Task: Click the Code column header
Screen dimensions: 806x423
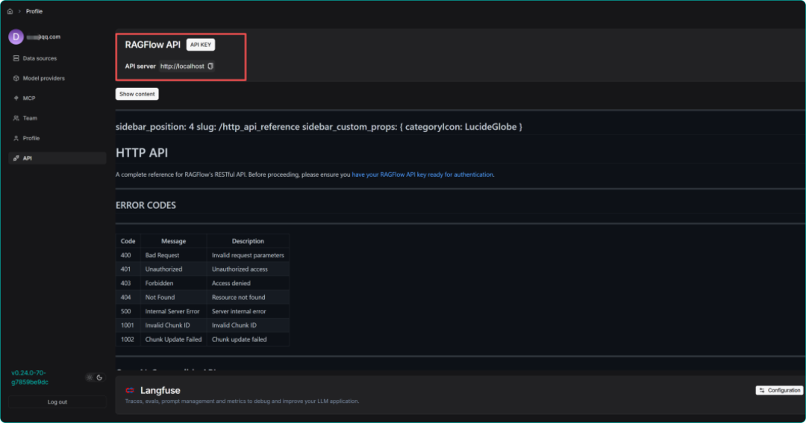Action: point(128,241)
